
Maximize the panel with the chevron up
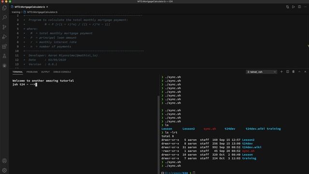(299, 72)
